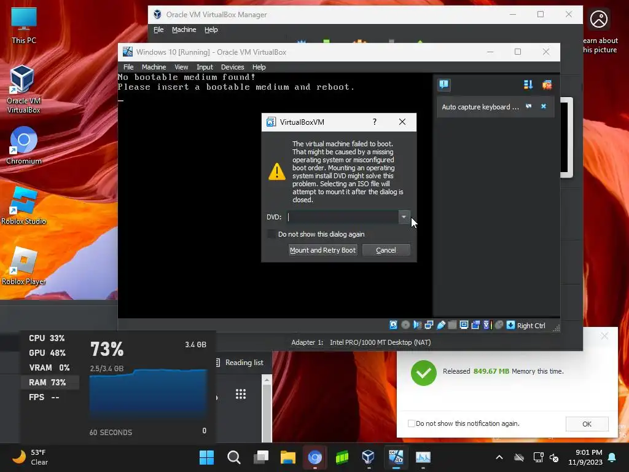Open Task View on taskbar
Viewport: 629px width, 472px height.
[260, 457]
